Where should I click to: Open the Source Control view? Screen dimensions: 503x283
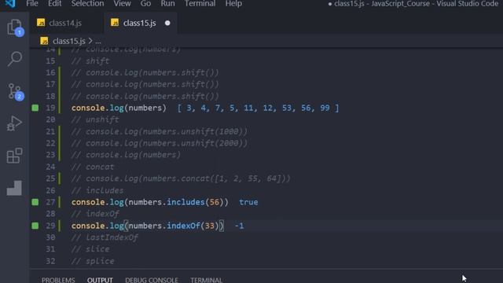(15, 92)
